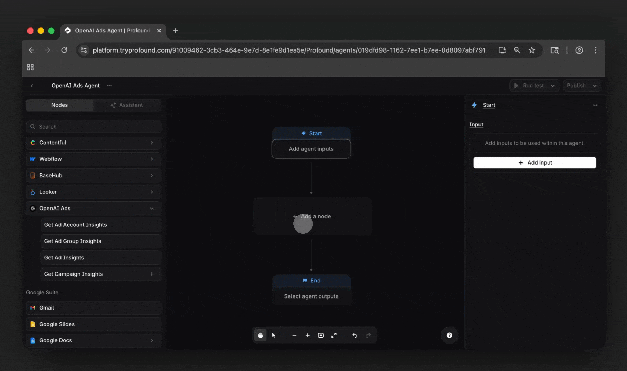
Task: Bookmark this page with the star
Action: [x=532, y=50]
